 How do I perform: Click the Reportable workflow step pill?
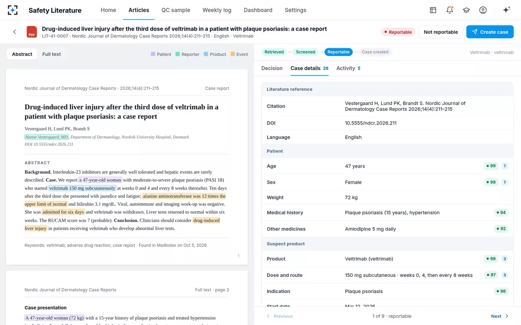coord(338,52)
